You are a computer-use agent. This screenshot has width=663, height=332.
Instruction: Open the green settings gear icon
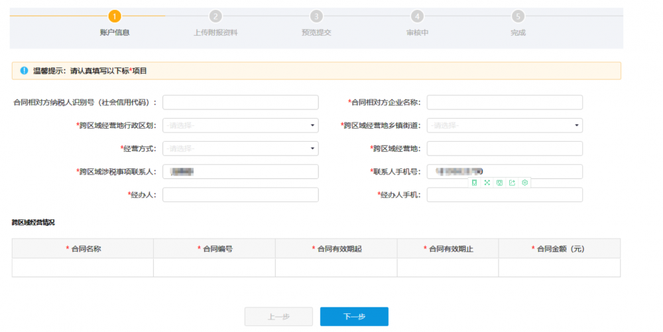[524, 182]
